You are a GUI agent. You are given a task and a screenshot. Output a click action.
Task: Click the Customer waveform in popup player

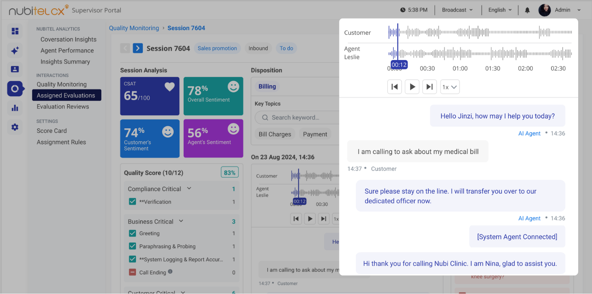coord(480,32)
